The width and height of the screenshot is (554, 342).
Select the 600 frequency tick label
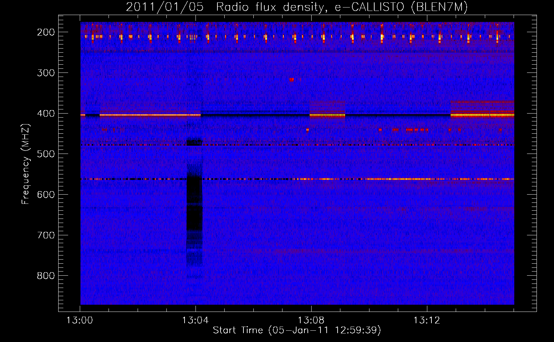tap(46, 195)
